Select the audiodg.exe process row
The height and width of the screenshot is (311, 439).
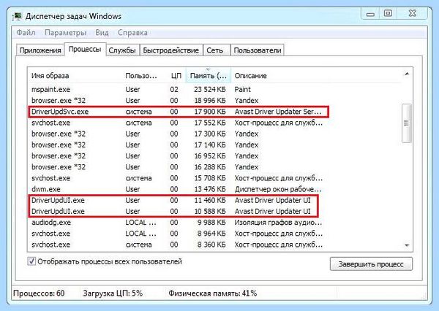point(214,223)
